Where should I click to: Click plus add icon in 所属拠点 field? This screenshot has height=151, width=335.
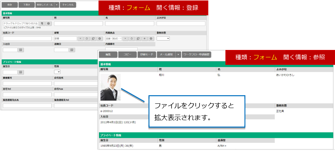pyautogui.click(x=144, y=39)
